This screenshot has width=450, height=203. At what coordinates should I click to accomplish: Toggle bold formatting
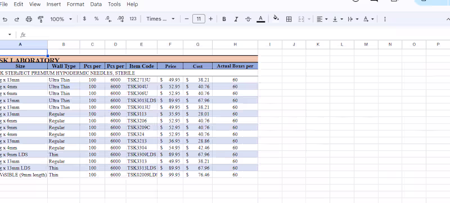pos(224,19)
